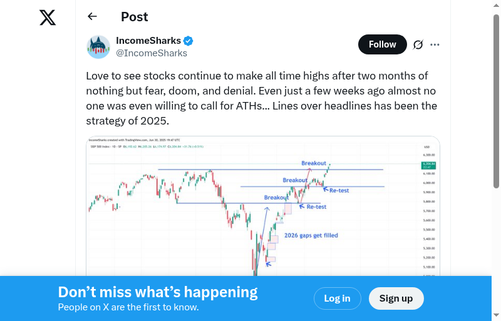This screenshot has width=501, height=321.
Task: Follow the IncomeSharks account
Action: [382, 44]
